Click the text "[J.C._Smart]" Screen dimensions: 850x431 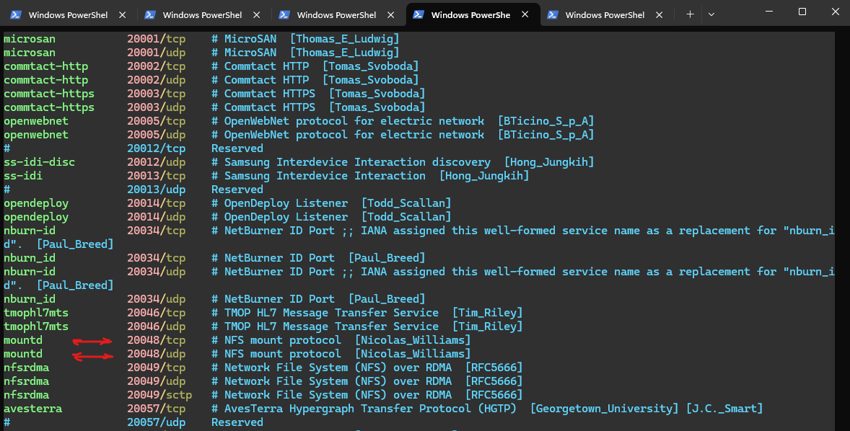(x=724, y=409)
